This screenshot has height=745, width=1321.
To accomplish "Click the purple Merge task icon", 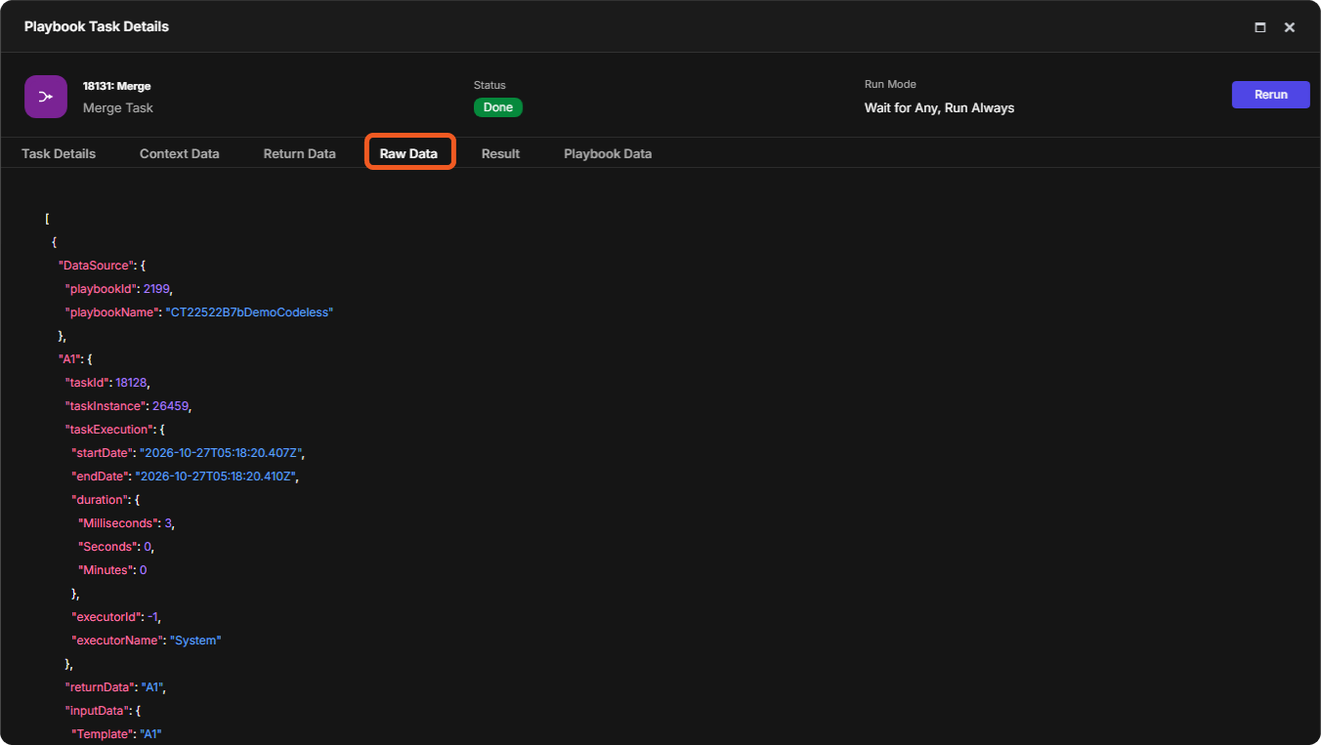I will pyautogui.click(x=46, y=97).
